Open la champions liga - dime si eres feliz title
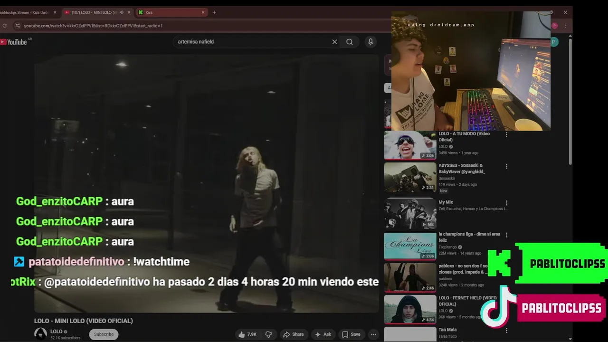Viewport: 608px width, 342px height. click(469, 237)
